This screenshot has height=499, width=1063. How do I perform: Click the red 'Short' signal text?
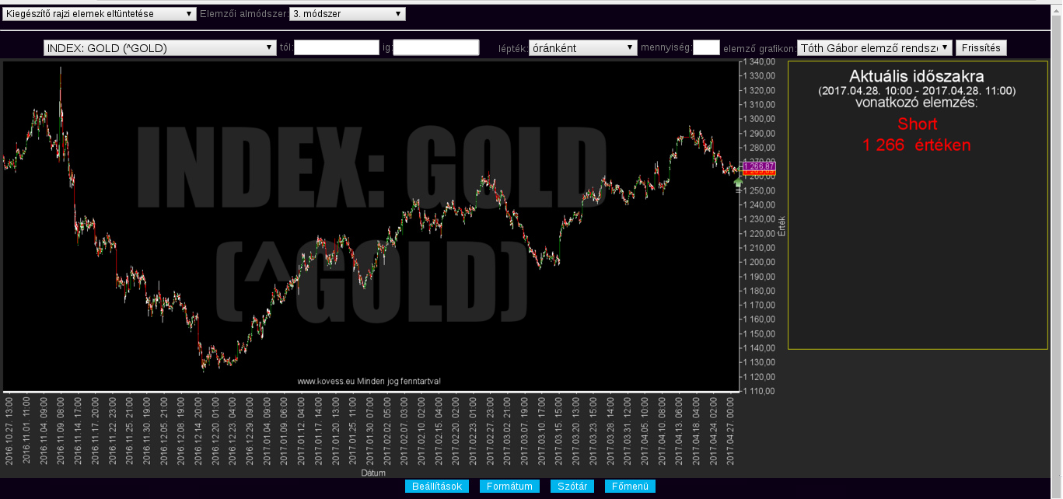tap(917, 124)
